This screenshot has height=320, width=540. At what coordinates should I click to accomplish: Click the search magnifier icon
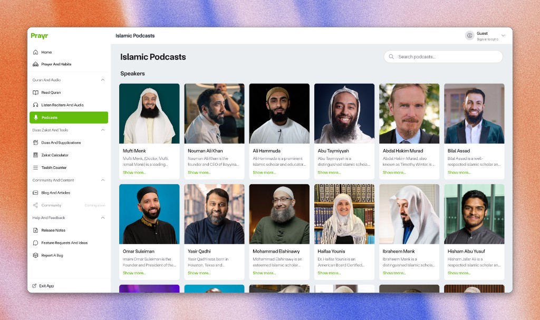[x=391, y=57]
